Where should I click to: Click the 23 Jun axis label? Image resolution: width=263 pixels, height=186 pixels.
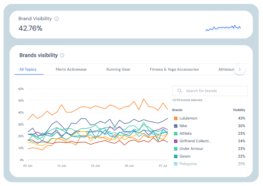[x=95, y=166]
